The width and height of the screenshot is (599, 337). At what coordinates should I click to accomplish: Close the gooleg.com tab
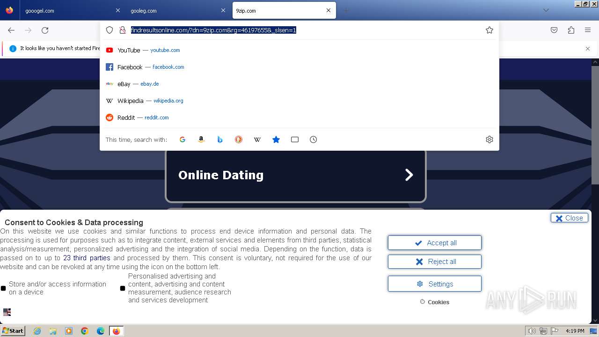pyautogui.click(x=223, y=10)
